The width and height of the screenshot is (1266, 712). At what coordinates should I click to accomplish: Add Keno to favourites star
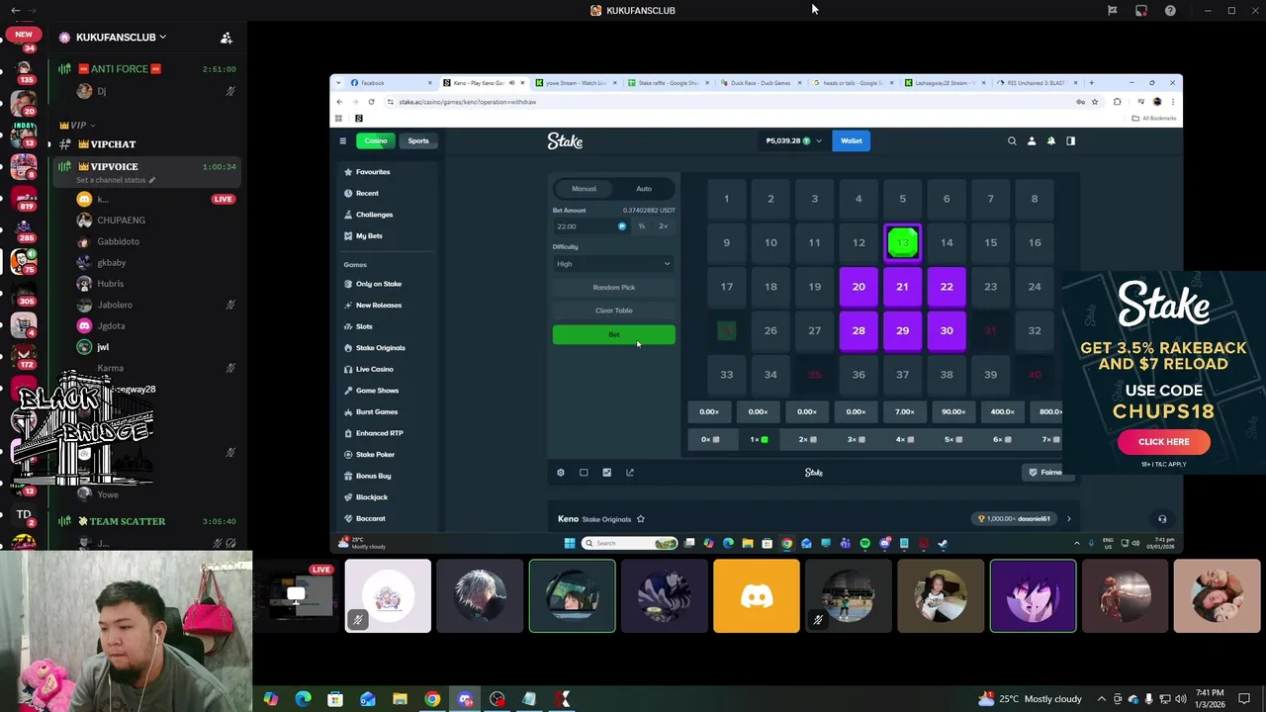(641, 519)
